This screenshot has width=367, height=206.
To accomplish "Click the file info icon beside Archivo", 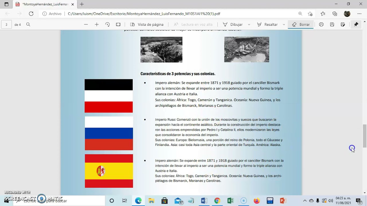I will (x=44, y=13).
